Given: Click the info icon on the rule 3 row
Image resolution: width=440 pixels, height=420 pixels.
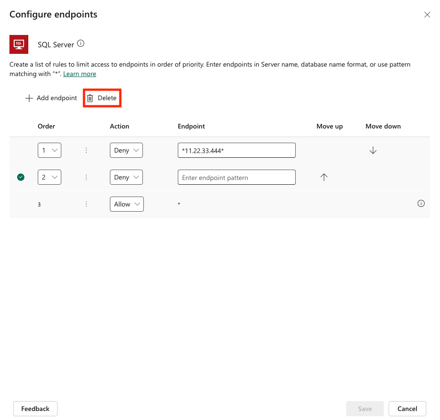Looking at the screenshot, I should point(421,204).
